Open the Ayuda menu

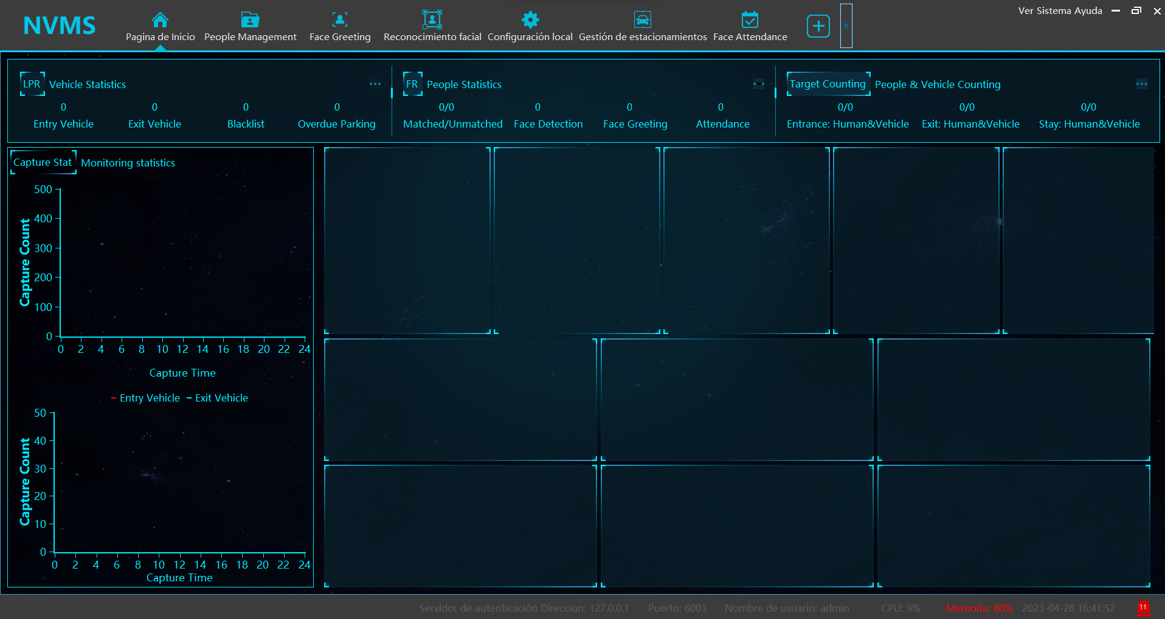point(1088,11)
